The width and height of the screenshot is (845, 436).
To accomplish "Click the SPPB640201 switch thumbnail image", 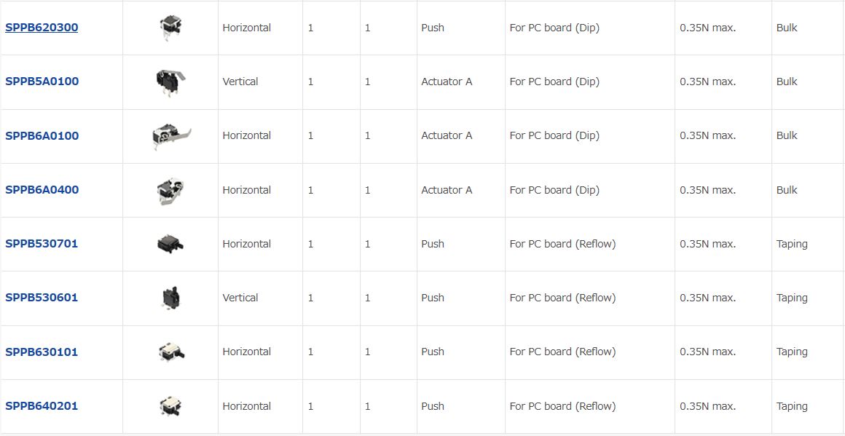I will [x=170, y=406].
